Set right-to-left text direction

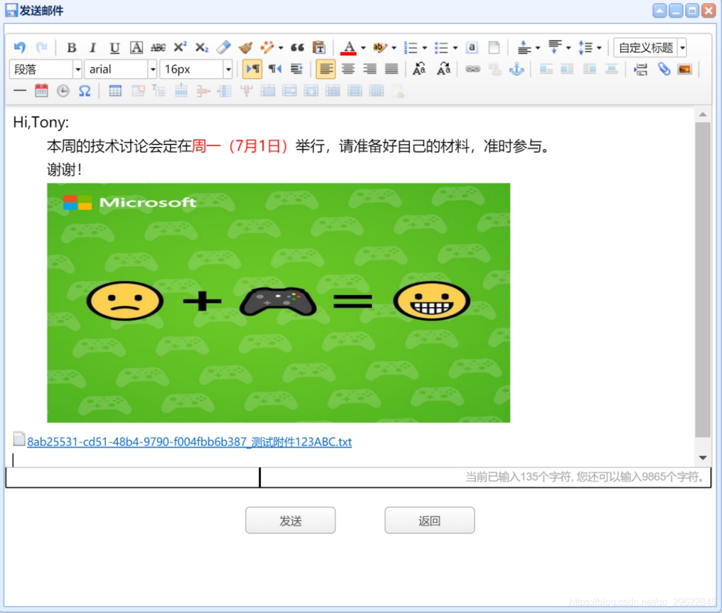pyautogui.click(x=275, y=69)
